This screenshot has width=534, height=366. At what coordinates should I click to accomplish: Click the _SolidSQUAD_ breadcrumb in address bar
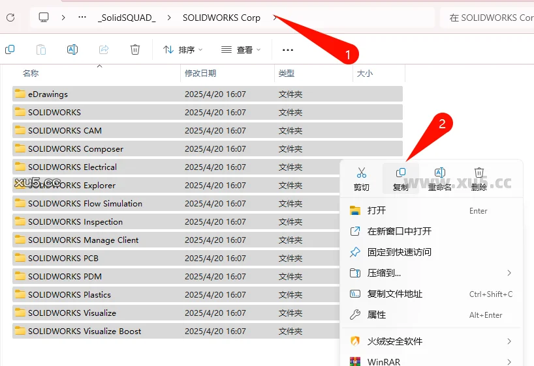(x=127, y=18)
